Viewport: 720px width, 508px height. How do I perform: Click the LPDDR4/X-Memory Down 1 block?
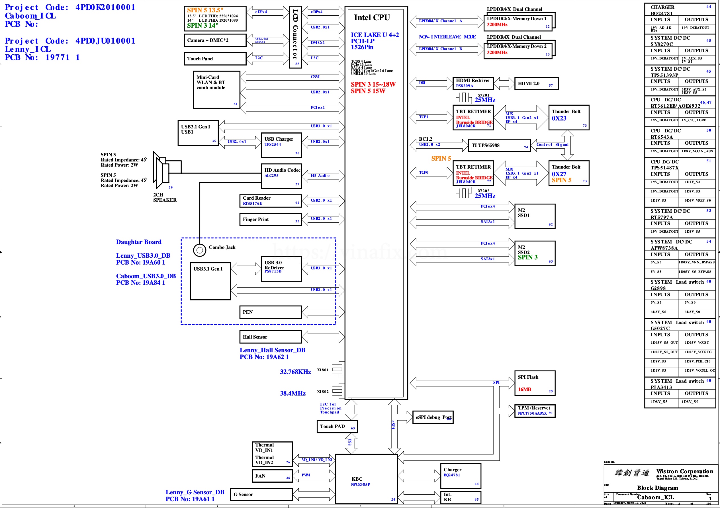[x=518, y=23]
